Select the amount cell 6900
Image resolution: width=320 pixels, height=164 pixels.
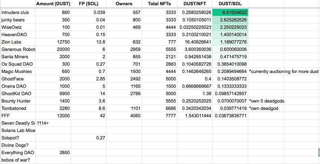(53, 93)
